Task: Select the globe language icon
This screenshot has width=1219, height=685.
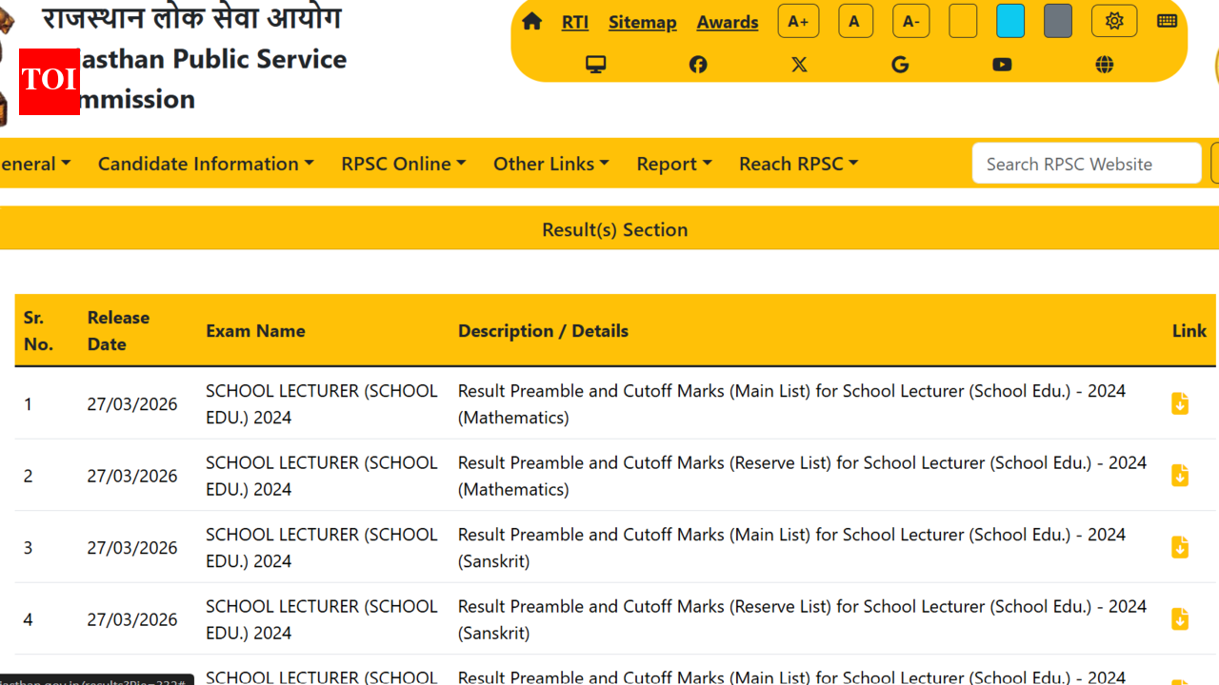Action: pos(1104,64)
